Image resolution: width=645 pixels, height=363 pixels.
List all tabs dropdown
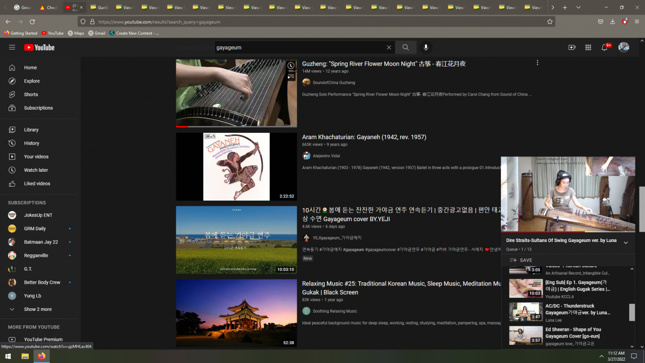[x=578, y=8]
